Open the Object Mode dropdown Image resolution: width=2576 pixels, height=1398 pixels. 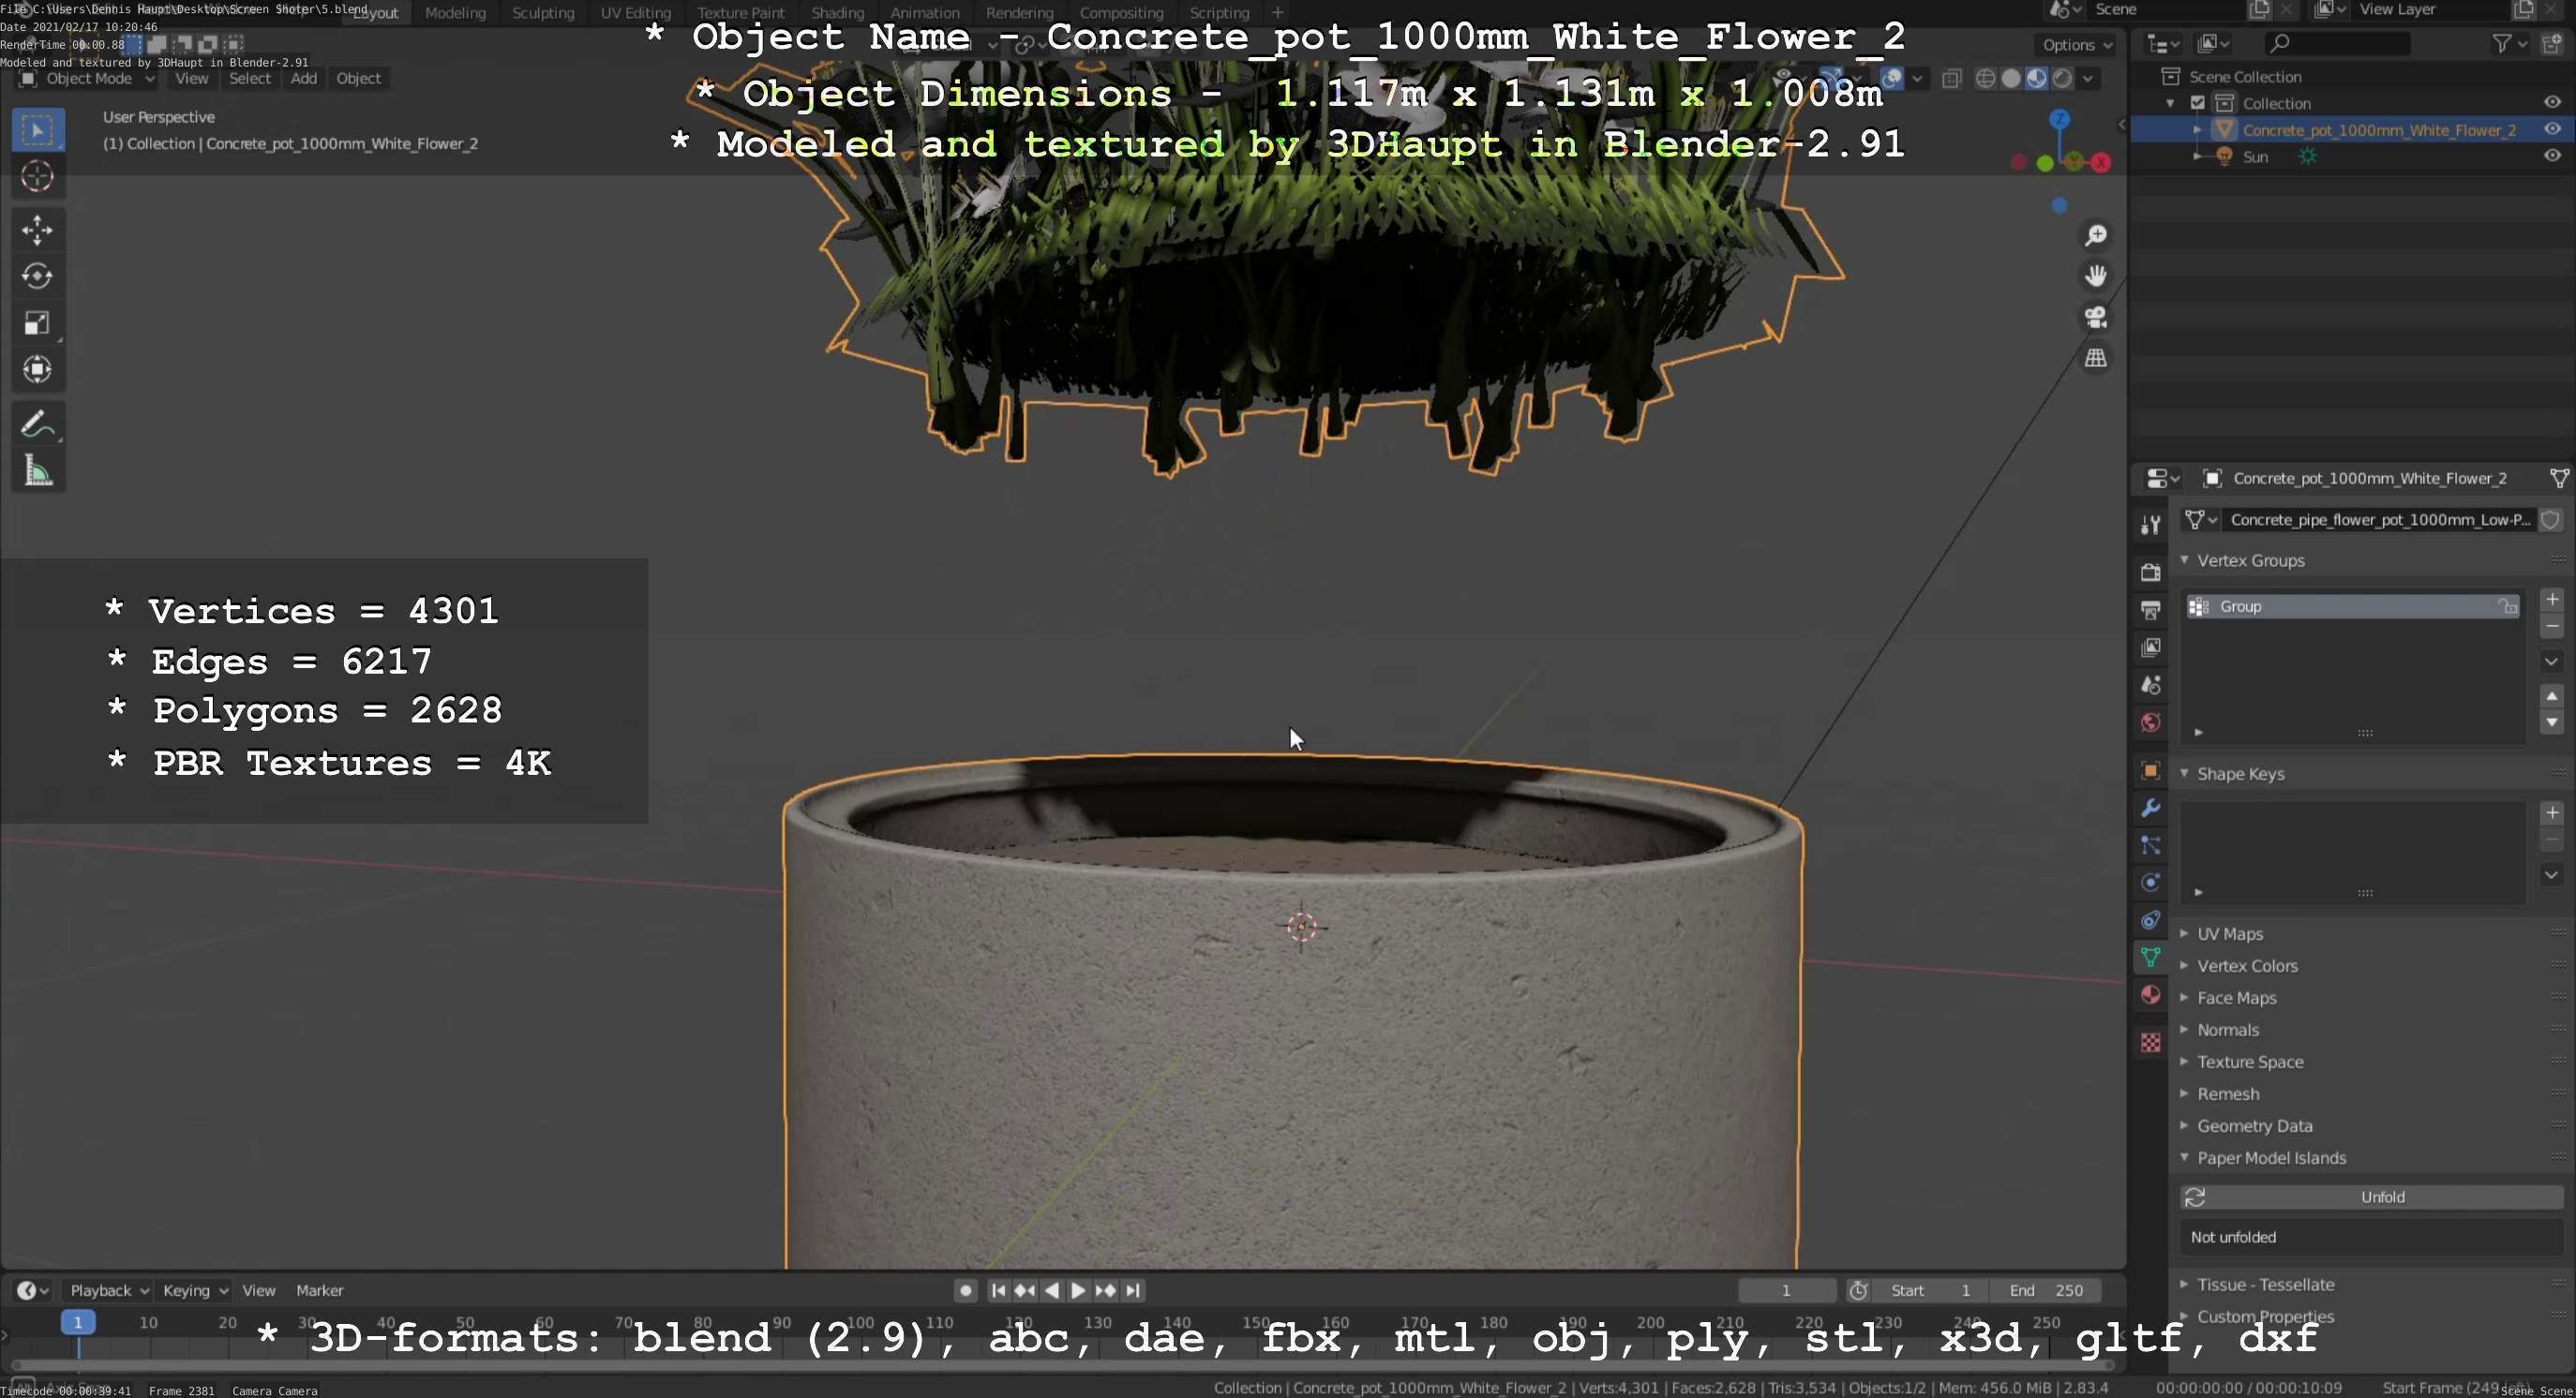pos(88,78)
